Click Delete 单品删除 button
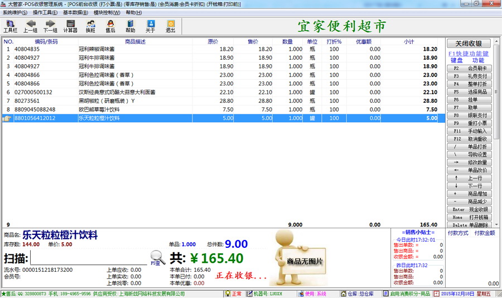 pos(469,225)
